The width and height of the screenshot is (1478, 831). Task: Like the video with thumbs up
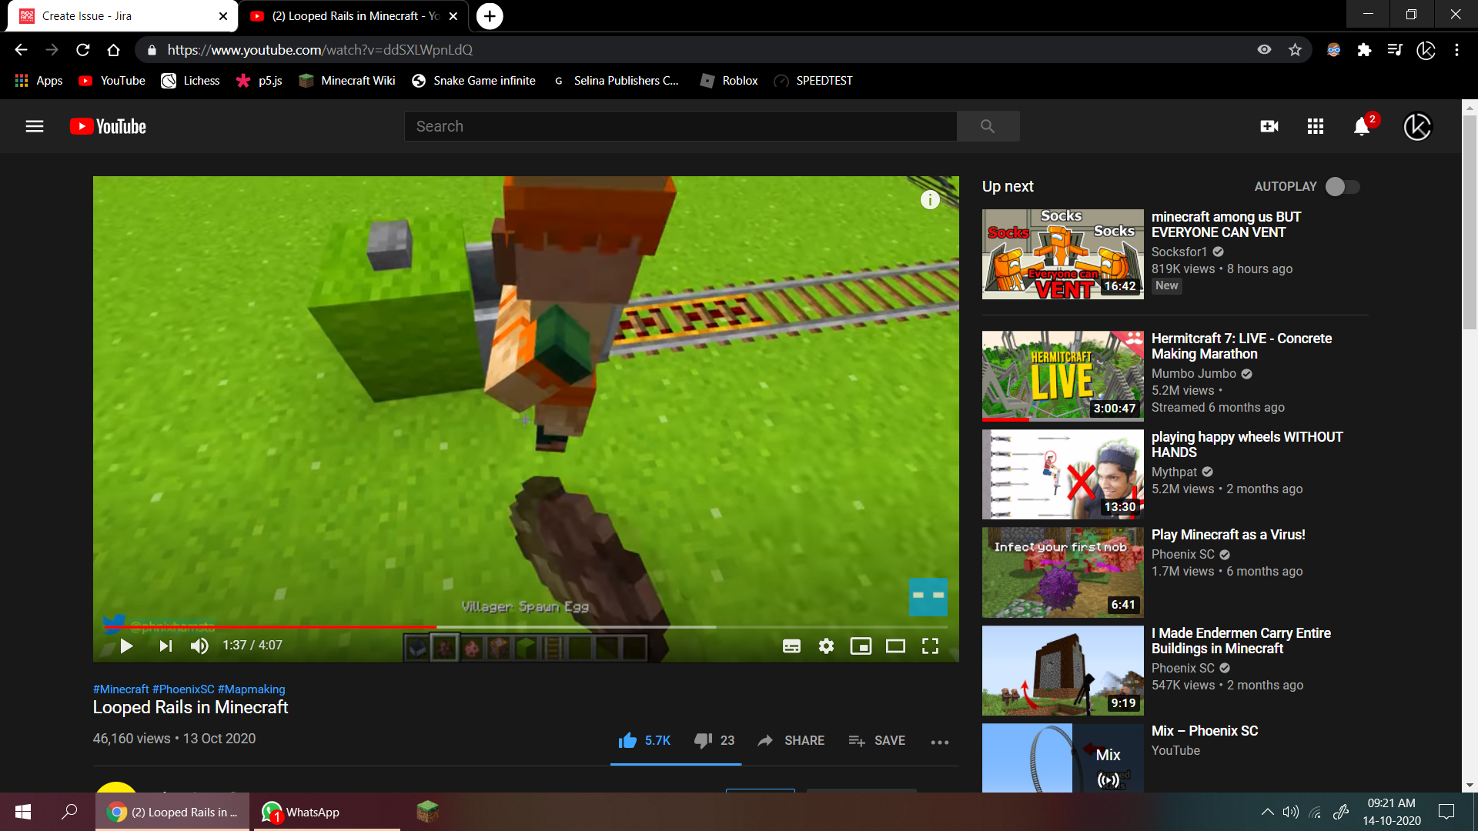click(x=627, y=740)
